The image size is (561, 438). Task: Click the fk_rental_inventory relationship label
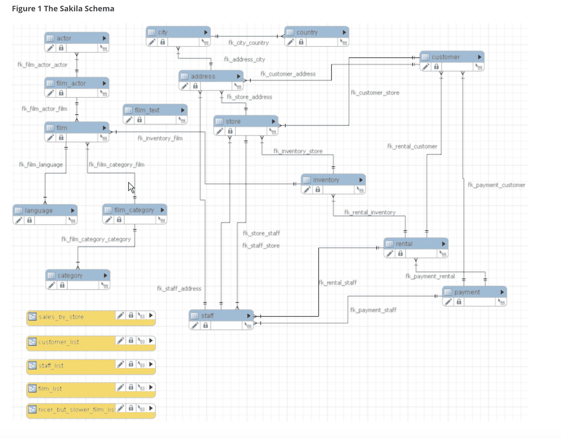(370, 213)
